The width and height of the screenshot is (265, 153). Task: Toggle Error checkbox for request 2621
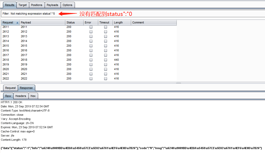click(91, 74)
